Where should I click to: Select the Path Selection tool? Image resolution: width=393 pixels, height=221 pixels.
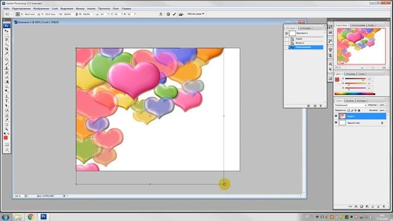tap(7, 106)
